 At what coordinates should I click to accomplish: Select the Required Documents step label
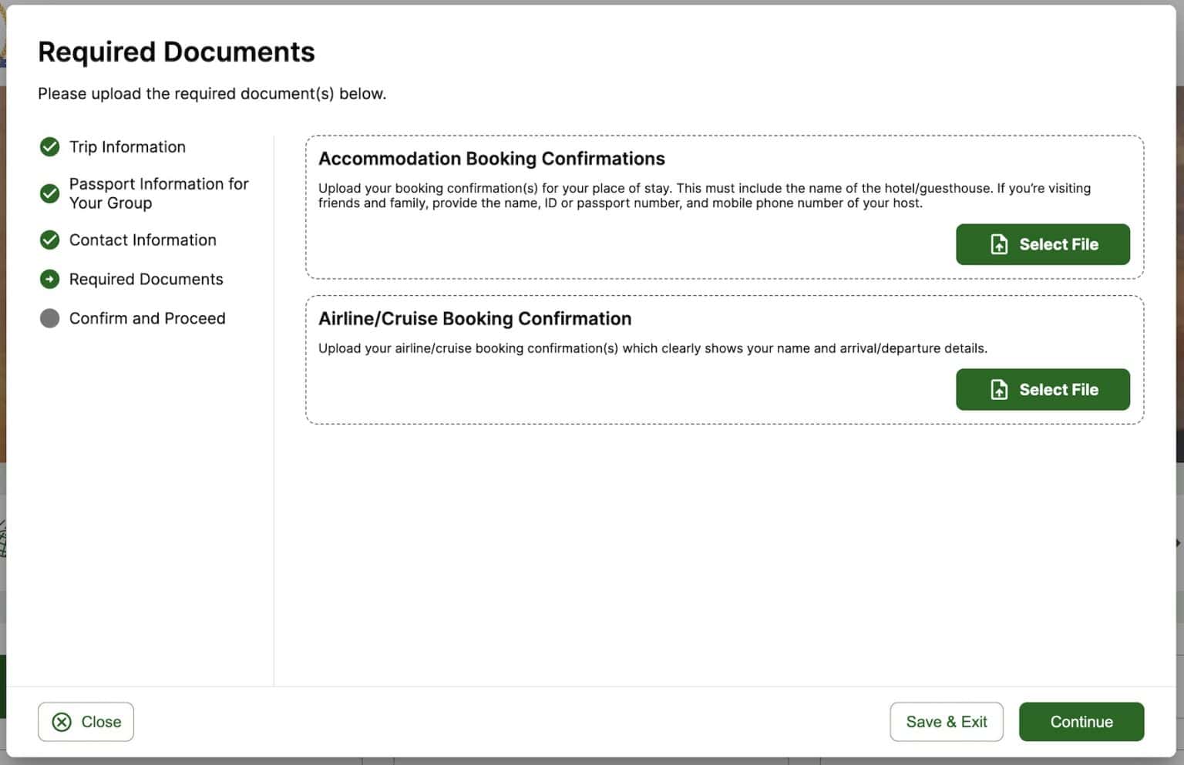tap(146, 279)
